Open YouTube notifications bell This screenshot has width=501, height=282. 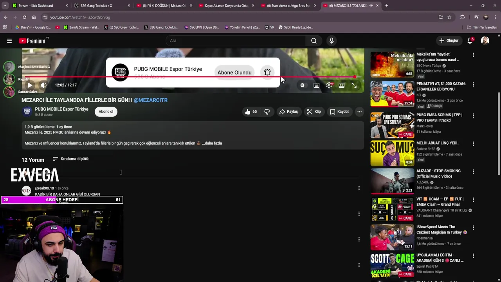(470, 41)
